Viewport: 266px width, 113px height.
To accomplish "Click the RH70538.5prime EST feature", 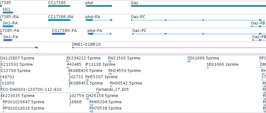I will tap(91, 111).
